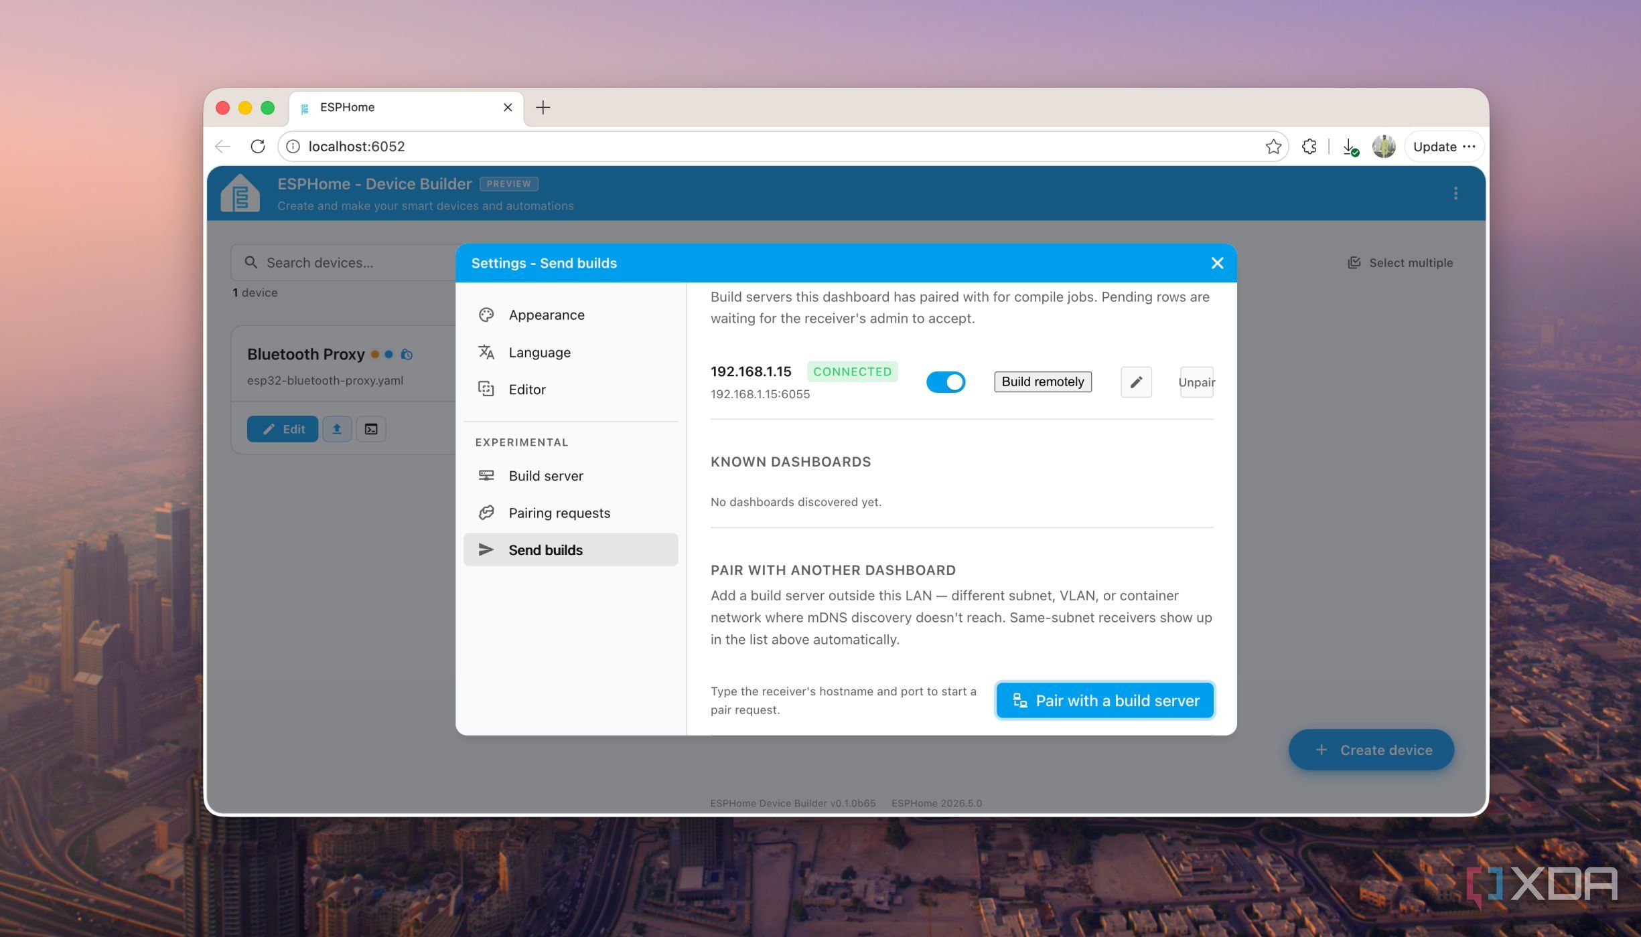Image resolution: width=1641 pixels, height=937 pixels.
Task: Click Pair with a build server
Action: (1104, 700)
